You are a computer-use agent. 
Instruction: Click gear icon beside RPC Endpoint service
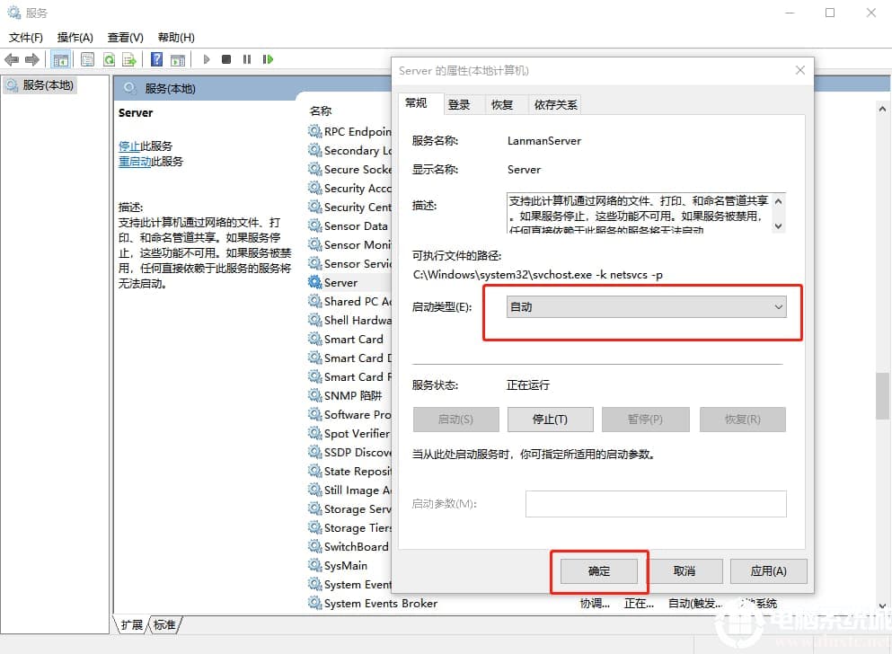tap(314, 131)
